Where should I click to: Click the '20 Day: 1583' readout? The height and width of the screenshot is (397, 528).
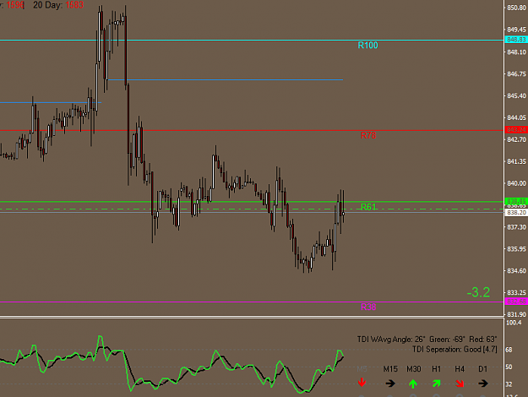point(58,5)
